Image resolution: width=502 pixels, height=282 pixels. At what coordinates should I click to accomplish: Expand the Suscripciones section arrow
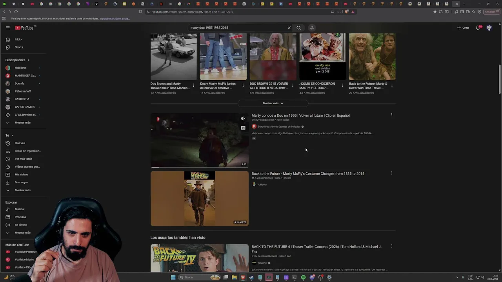[x=28, y=60]
